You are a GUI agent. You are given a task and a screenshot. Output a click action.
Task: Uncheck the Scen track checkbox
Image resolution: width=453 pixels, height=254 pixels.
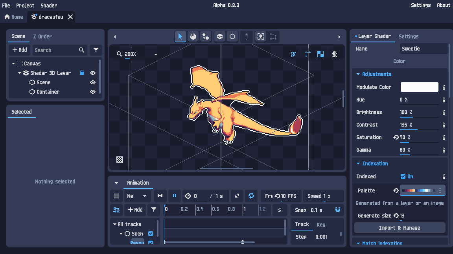click(151, 234)
